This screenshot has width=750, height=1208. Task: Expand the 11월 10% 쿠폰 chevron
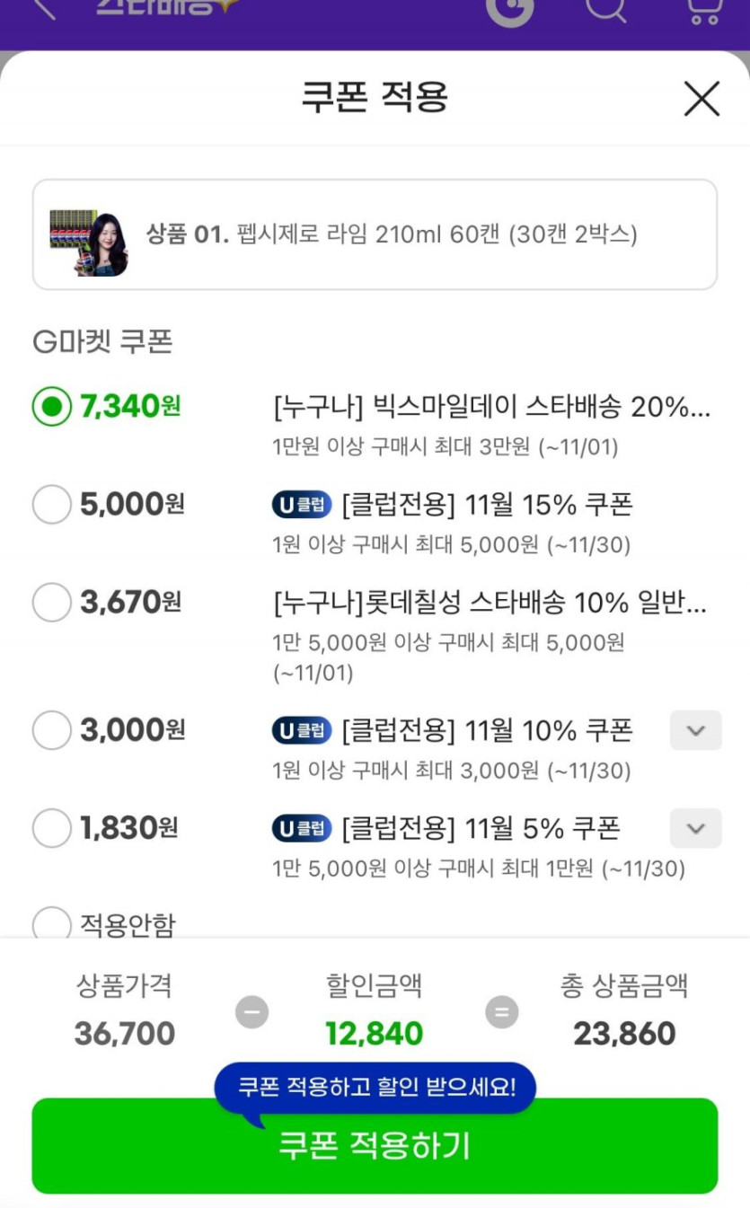[x=695, y=730]
